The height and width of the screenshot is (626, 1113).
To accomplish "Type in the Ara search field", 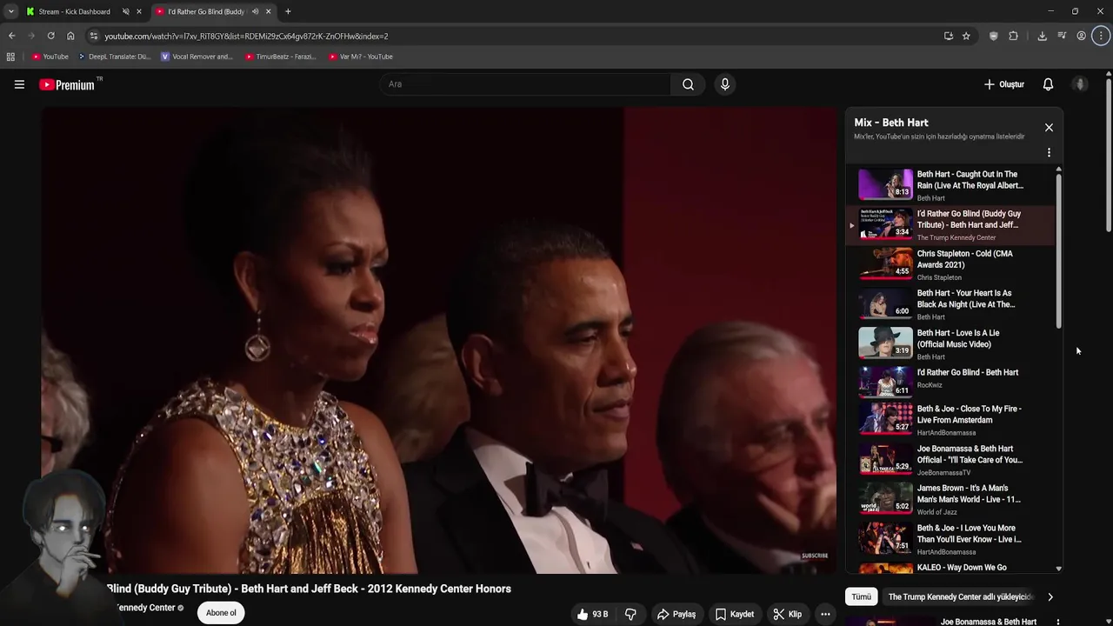I will 525,84.
